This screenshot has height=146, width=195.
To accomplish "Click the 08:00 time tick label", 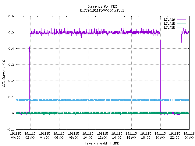I will point(73,137).
